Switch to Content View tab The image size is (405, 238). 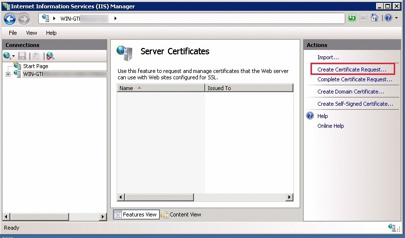181,214
